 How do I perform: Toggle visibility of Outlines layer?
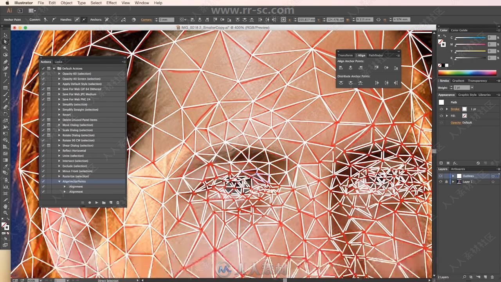(x=441, y=176)
